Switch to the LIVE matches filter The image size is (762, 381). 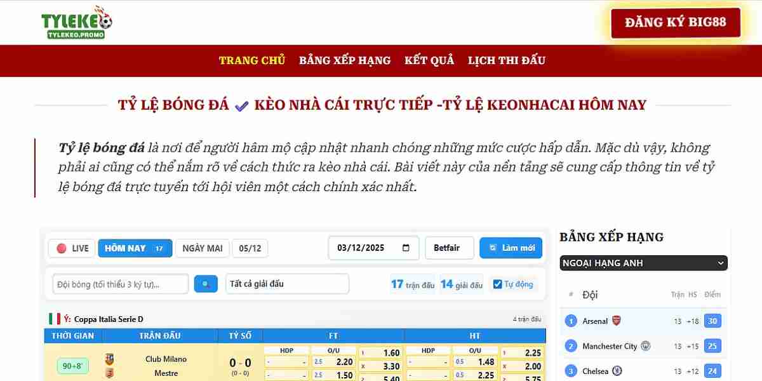coord(72,248)
